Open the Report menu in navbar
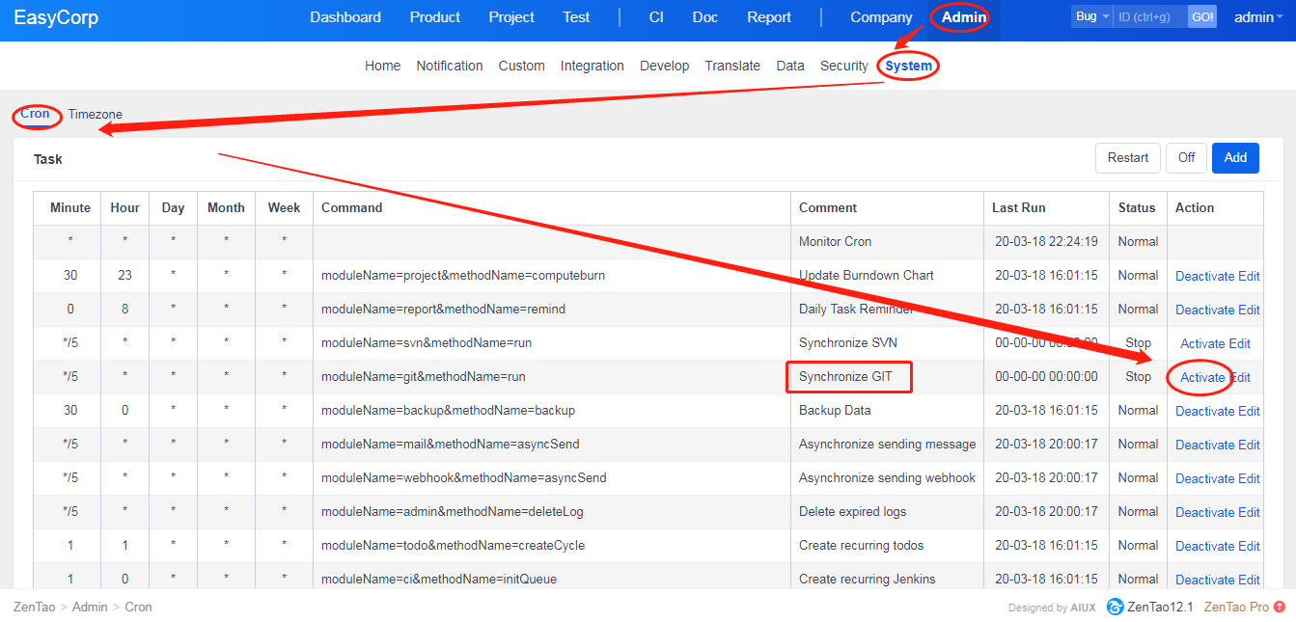The height and width of the screenshot is (622, 1296). point(769,17)
